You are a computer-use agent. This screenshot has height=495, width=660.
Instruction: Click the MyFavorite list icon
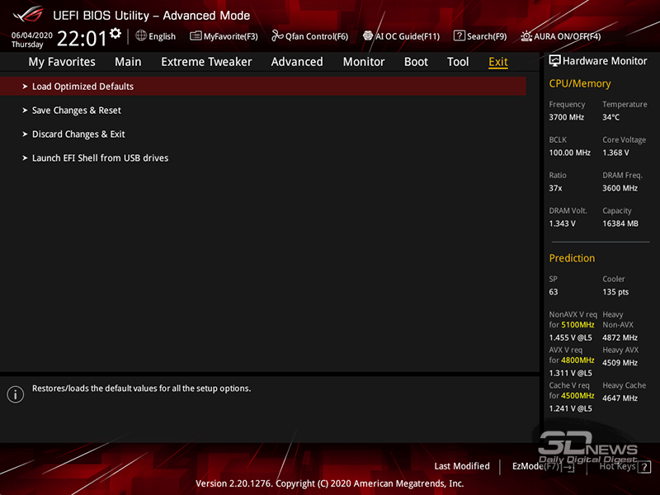click(196, 35)
